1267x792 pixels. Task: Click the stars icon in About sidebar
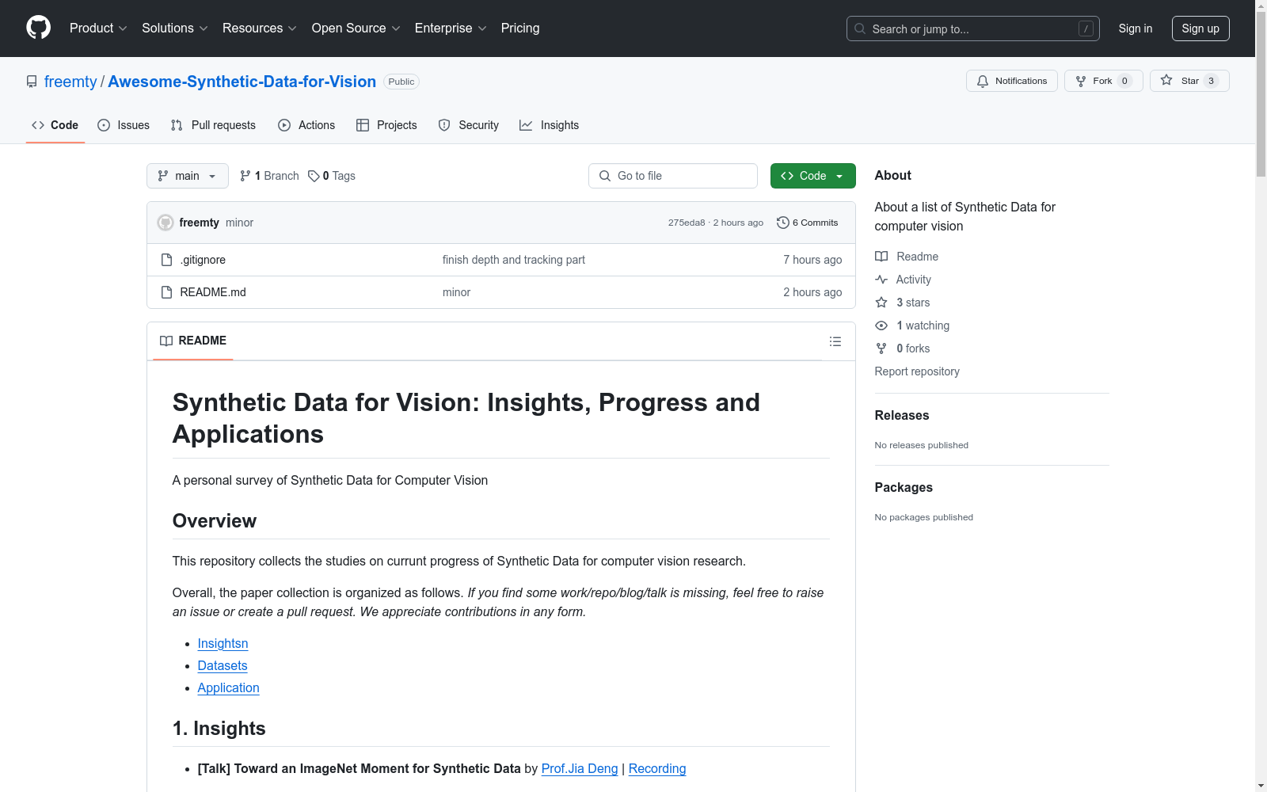pos(881,303)
